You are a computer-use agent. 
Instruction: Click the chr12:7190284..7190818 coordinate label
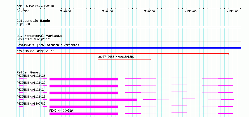tap(35, 6)
